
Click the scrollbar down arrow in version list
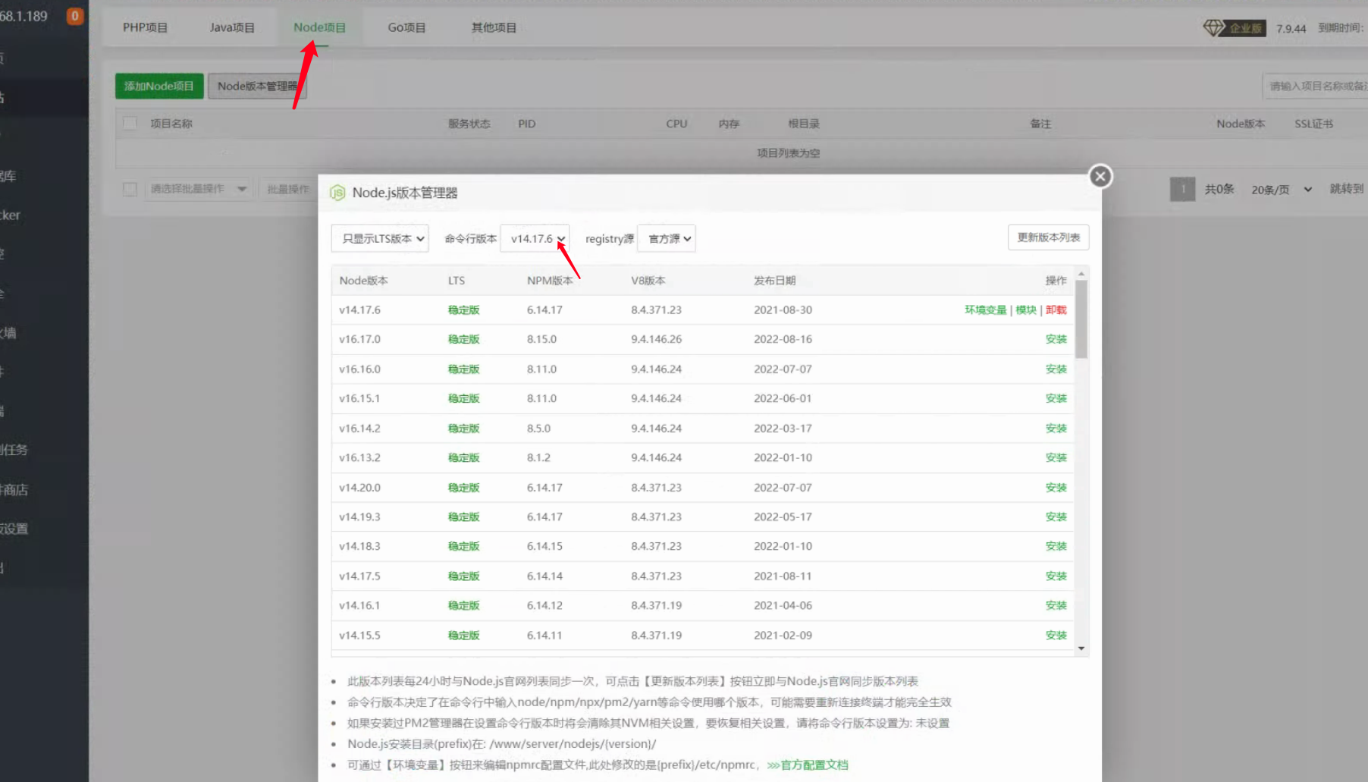click(x=1081, y=649)
